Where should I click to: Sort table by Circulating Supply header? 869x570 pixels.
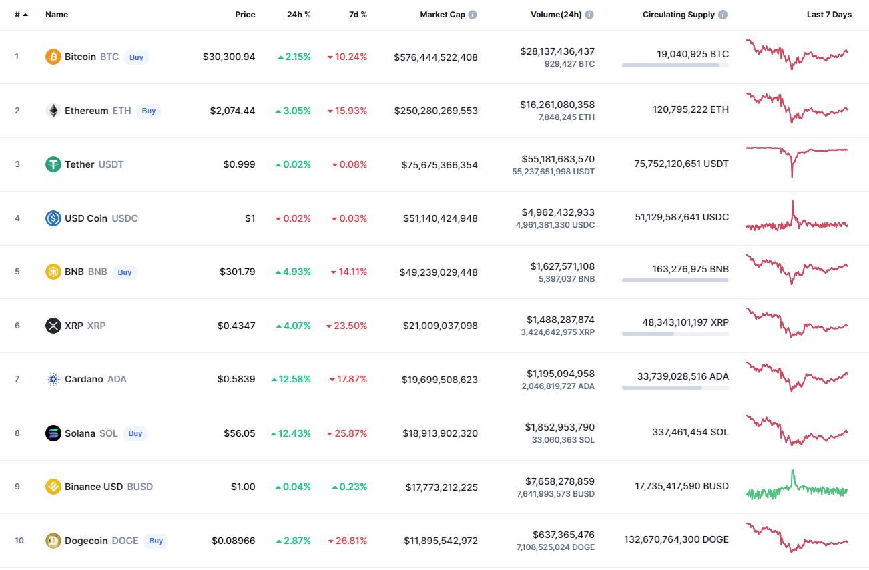(x=679, y=15)
